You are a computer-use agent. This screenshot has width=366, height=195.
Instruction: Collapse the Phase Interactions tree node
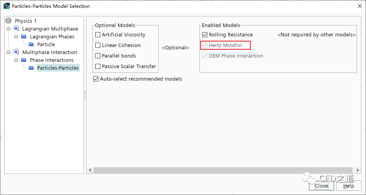pyautogui.click(x=16, y=60)
